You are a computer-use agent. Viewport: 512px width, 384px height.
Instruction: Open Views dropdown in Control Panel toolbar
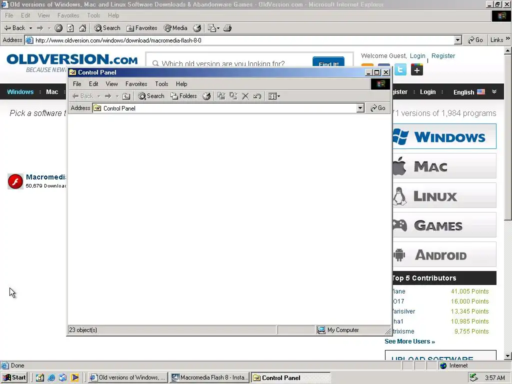click(274, 96)
